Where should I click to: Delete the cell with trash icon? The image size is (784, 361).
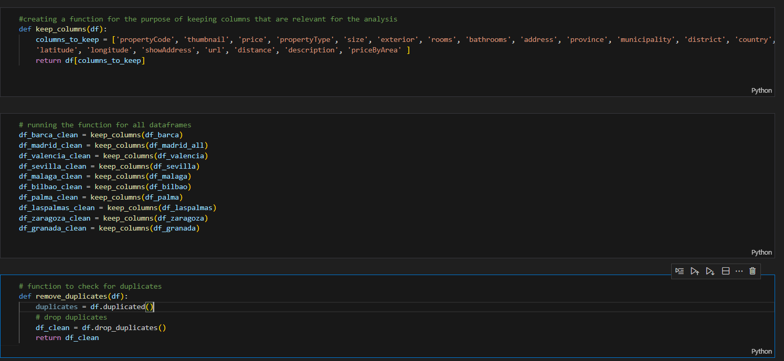(x=753, y=271)
